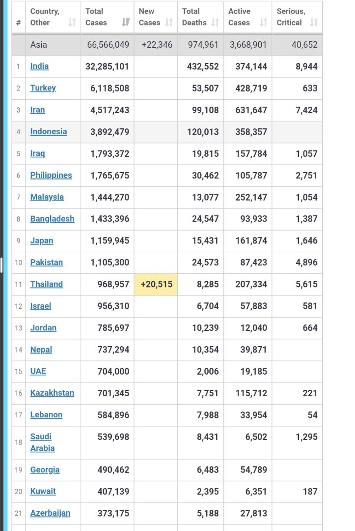
Task: Open the Azerbaijan link
Action: tap(50, 513)
